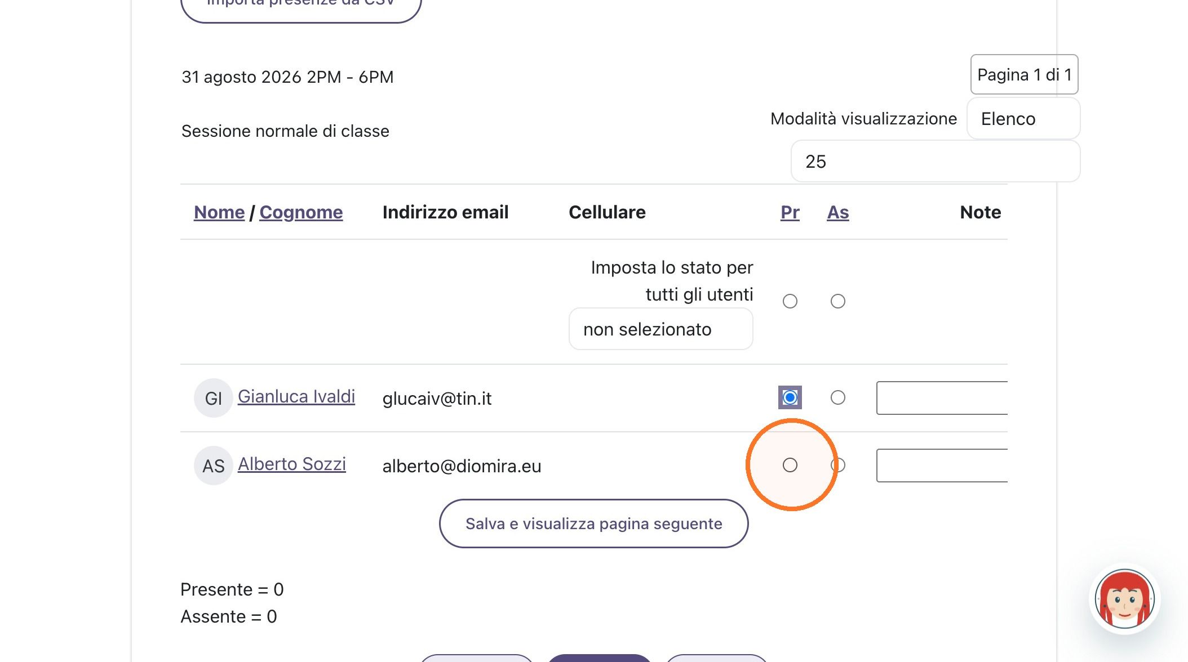The height and width of the screenshot is (662, 1188).
Task: Click the As column header link
Action: [838, 212]
